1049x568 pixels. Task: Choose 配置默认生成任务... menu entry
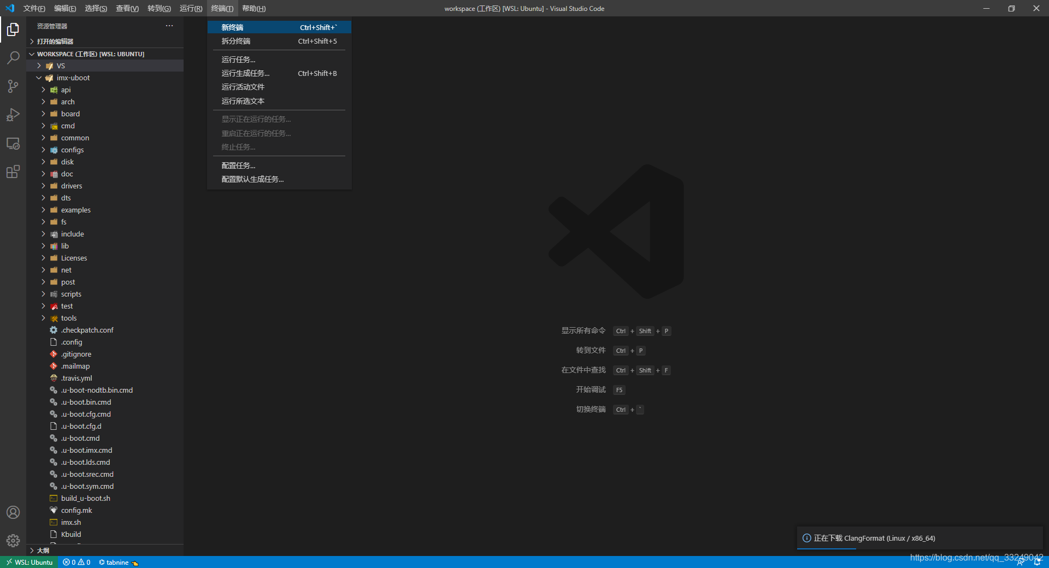(279, 179)
